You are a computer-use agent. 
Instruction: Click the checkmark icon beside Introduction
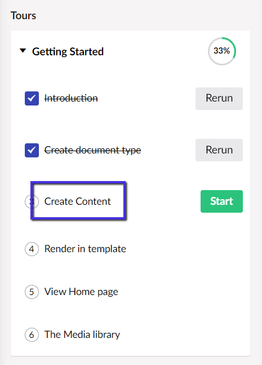[x=32, y=98]
